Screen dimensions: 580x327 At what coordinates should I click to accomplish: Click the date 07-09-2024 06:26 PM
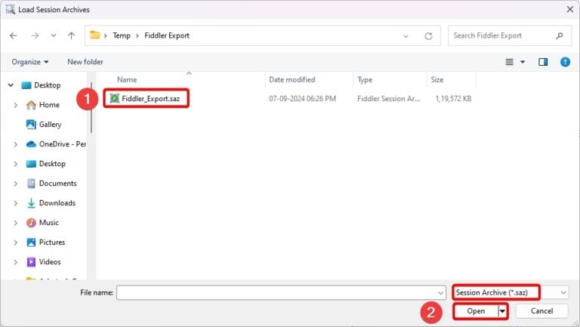[x=302, y=99]
